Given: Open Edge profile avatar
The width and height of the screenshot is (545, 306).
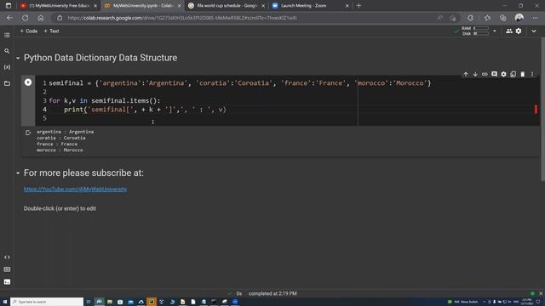Looking at the screenshot, I should (x=519, y=18).
